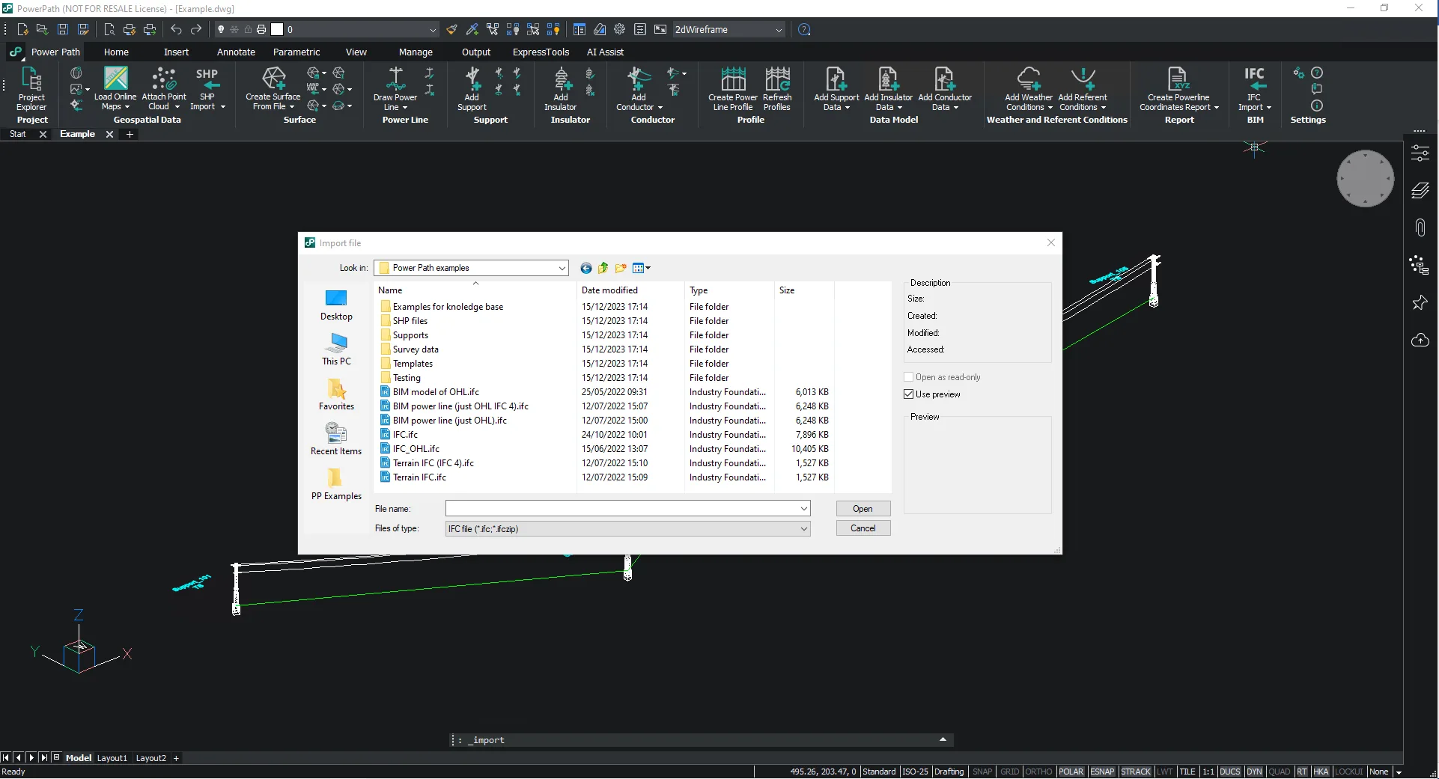Click the layer color swatch
Viewport: 1439px width, 779px height.
click(x=277, y=30)
